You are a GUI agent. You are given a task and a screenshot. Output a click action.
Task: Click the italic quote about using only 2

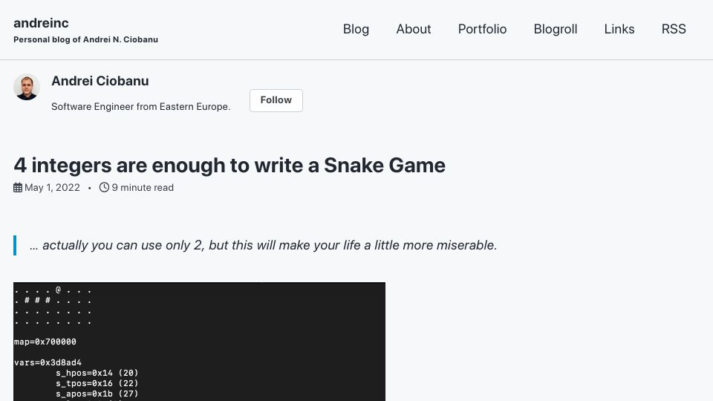click(x=263, y=245)
